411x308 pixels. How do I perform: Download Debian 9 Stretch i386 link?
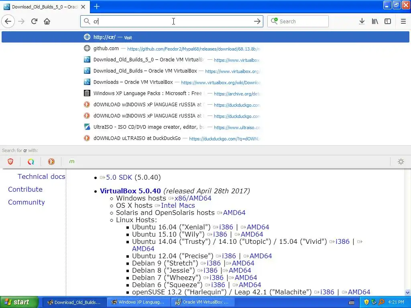click(214, 263)
